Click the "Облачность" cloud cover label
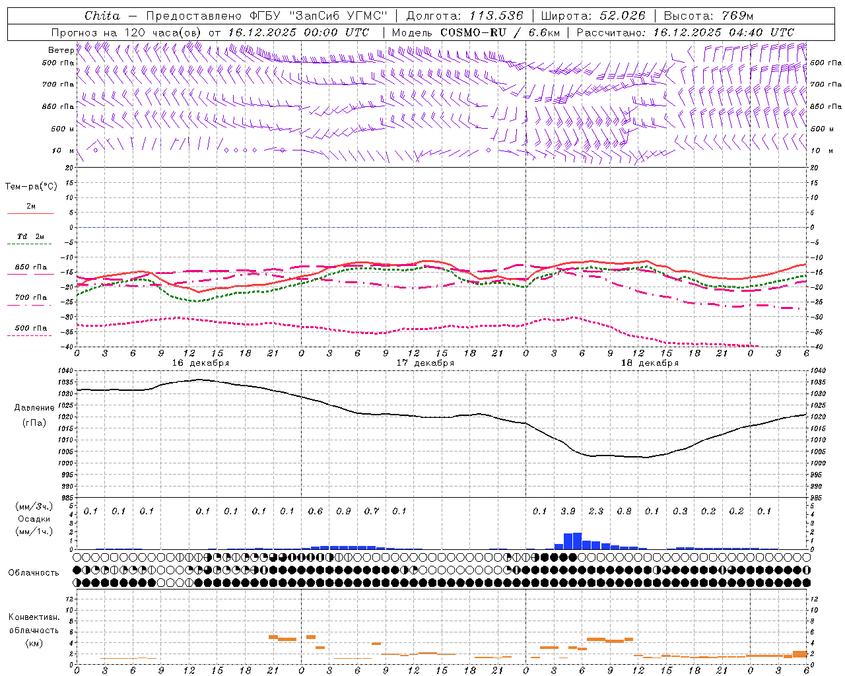Screen dimensions: 845x676 [34, 573]
